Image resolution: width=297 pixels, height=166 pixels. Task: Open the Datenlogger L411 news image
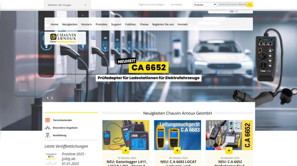click(x=126, y=135)
